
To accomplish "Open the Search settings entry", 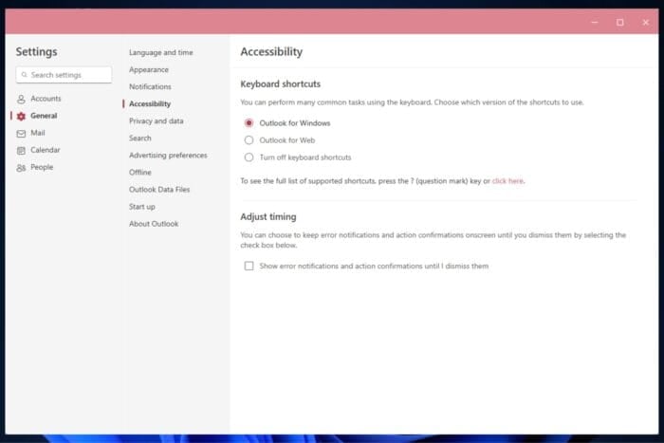I will (x=139, y=138).
